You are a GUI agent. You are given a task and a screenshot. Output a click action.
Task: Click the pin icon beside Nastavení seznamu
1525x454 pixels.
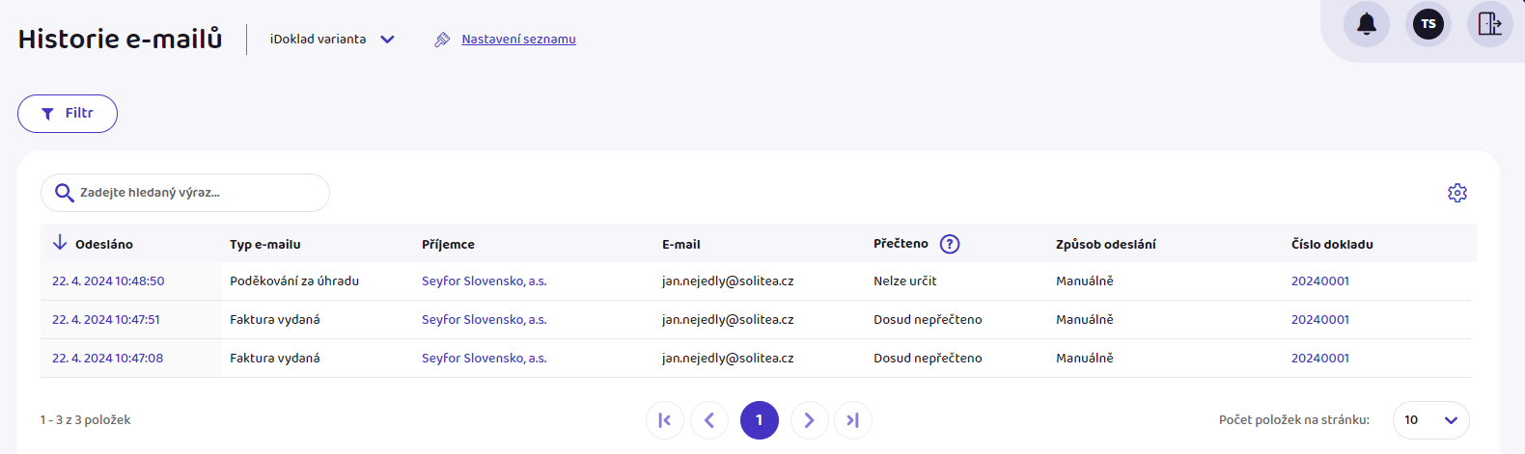442,40
